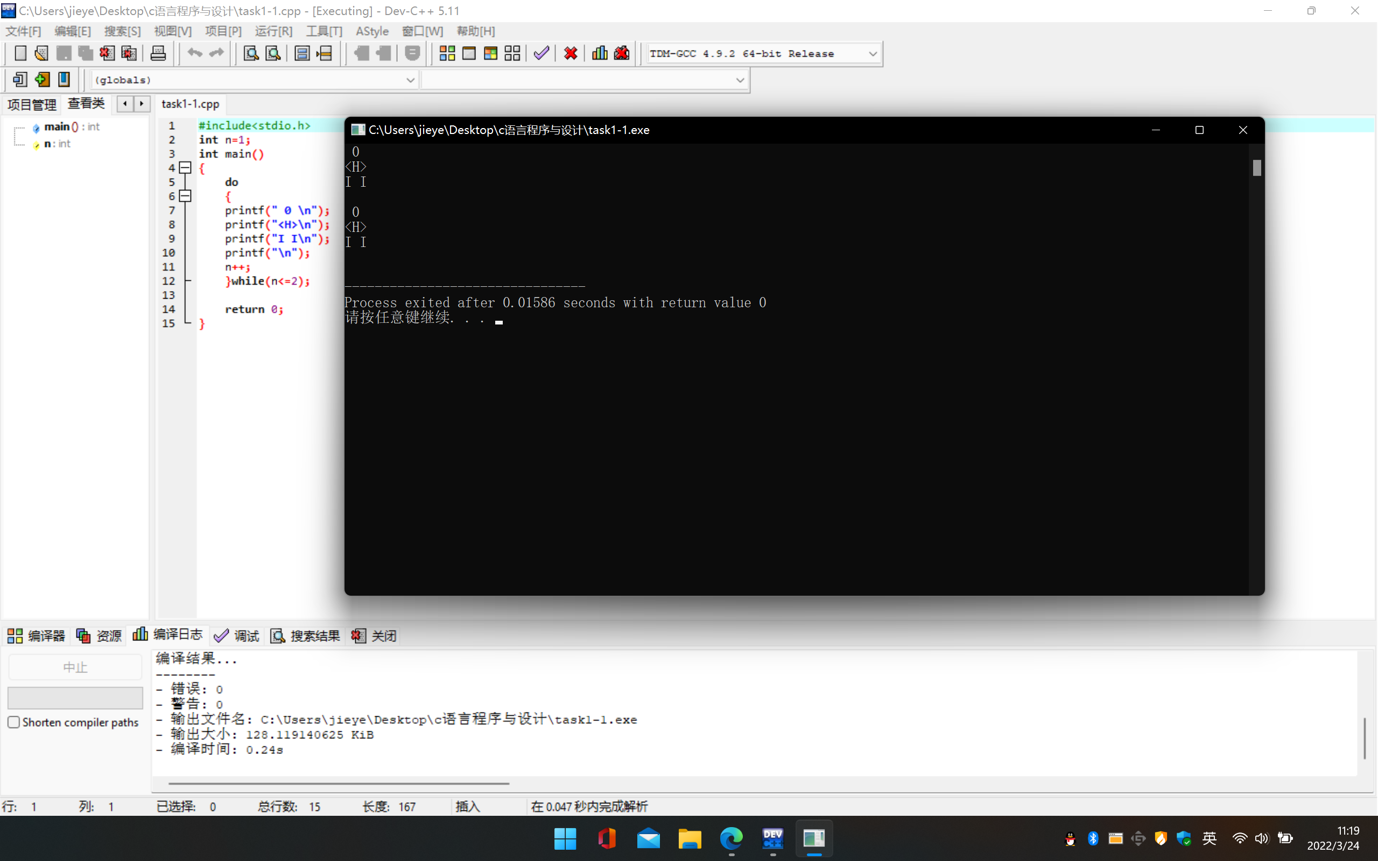Viewport: 1378px width, 861px height.
Task: Enable Shorten compiler paths checkbox
Action: pos(14,722)
